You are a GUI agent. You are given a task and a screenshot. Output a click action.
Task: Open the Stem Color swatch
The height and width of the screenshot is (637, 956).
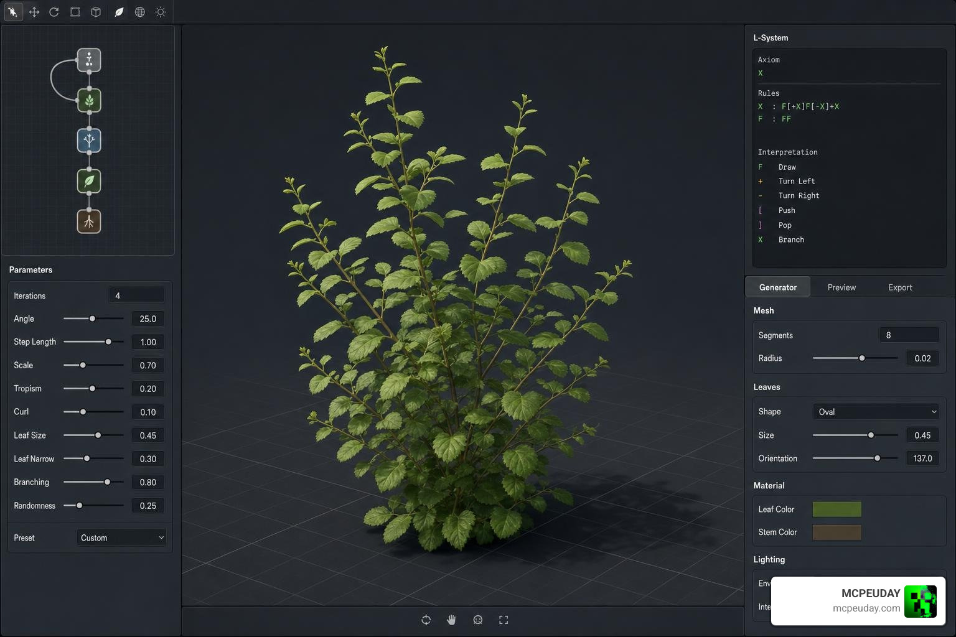click(x=837, y=532)
